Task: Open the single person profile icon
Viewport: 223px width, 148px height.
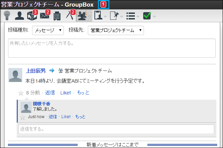Action: point(20,15)
